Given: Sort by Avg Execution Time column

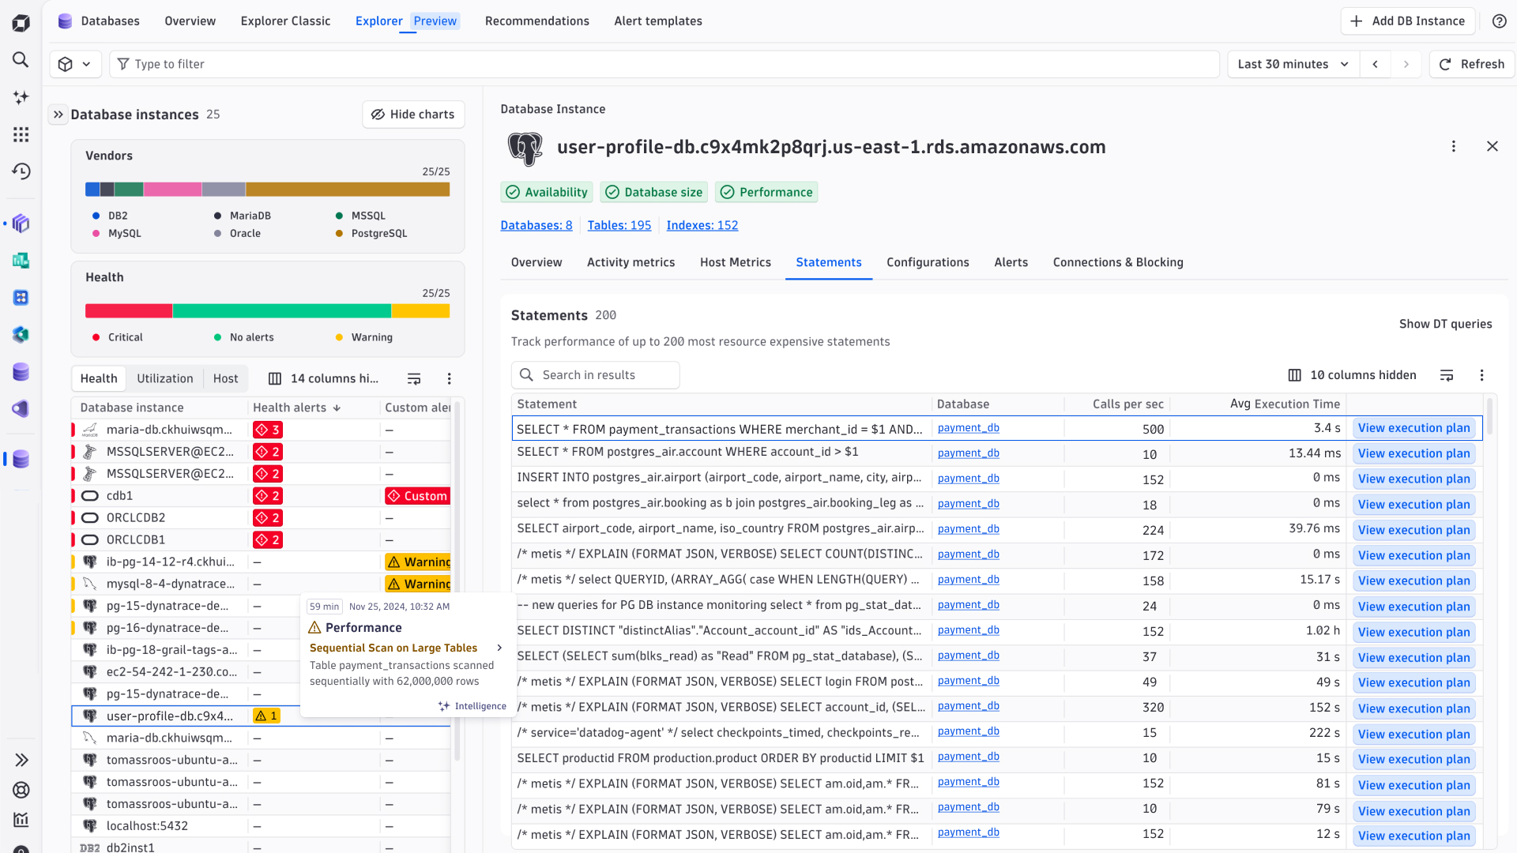Looking at the screenshot, I should pos(1285,404).
